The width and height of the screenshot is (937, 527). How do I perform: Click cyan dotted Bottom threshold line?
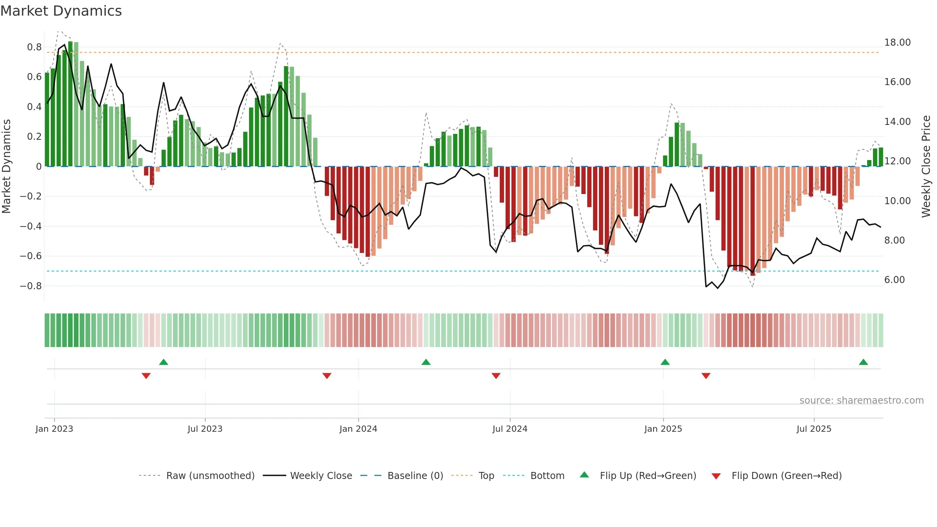[x=463, y=271]
